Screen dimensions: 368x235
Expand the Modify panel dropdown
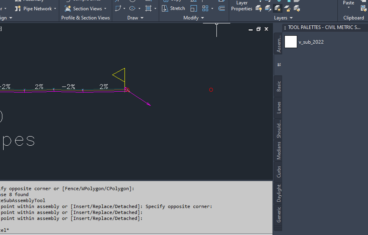[x=202, y=17]
